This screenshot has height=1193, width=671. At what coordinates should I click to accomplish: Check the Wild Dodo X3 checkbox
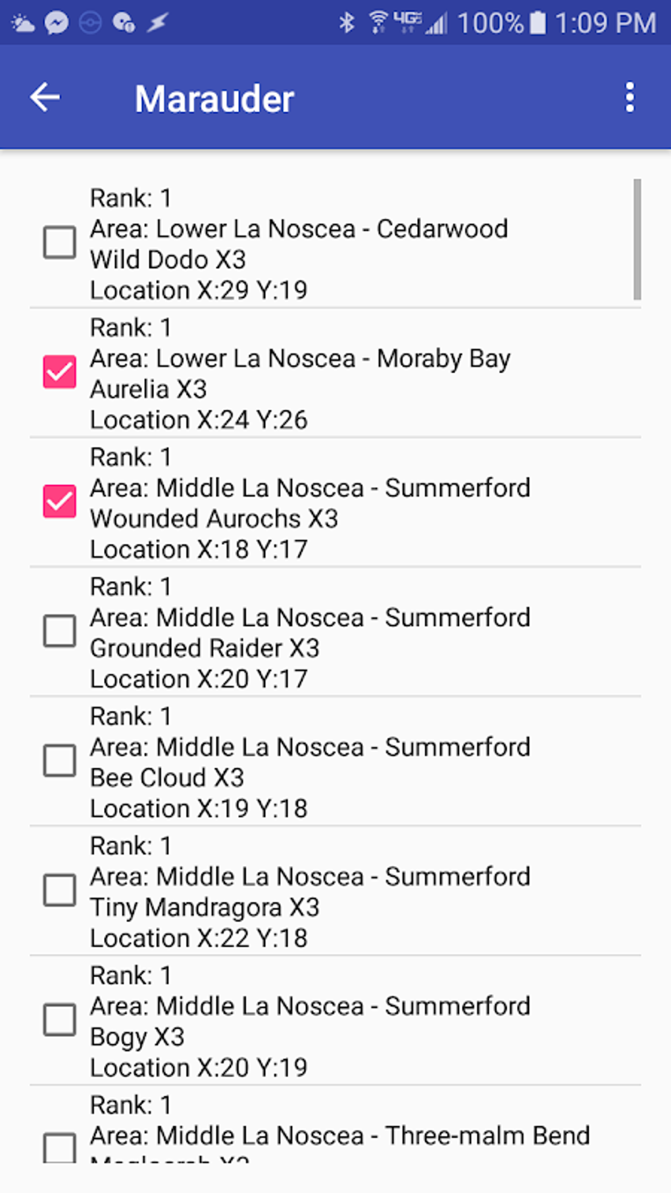coord(59,243)
